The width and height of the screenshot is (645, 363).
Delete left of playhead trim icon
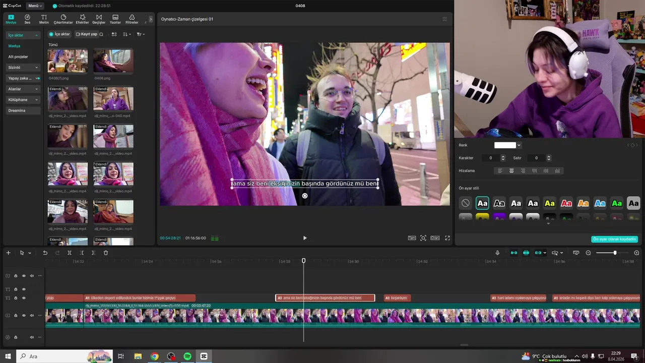click(x=82, y=253)
